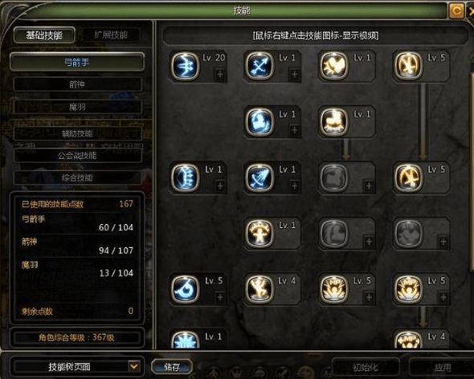The width and height of the screenshot is (474, 379).
Task: Select the crossed arrows skill icon
Action: coord(259,66)
